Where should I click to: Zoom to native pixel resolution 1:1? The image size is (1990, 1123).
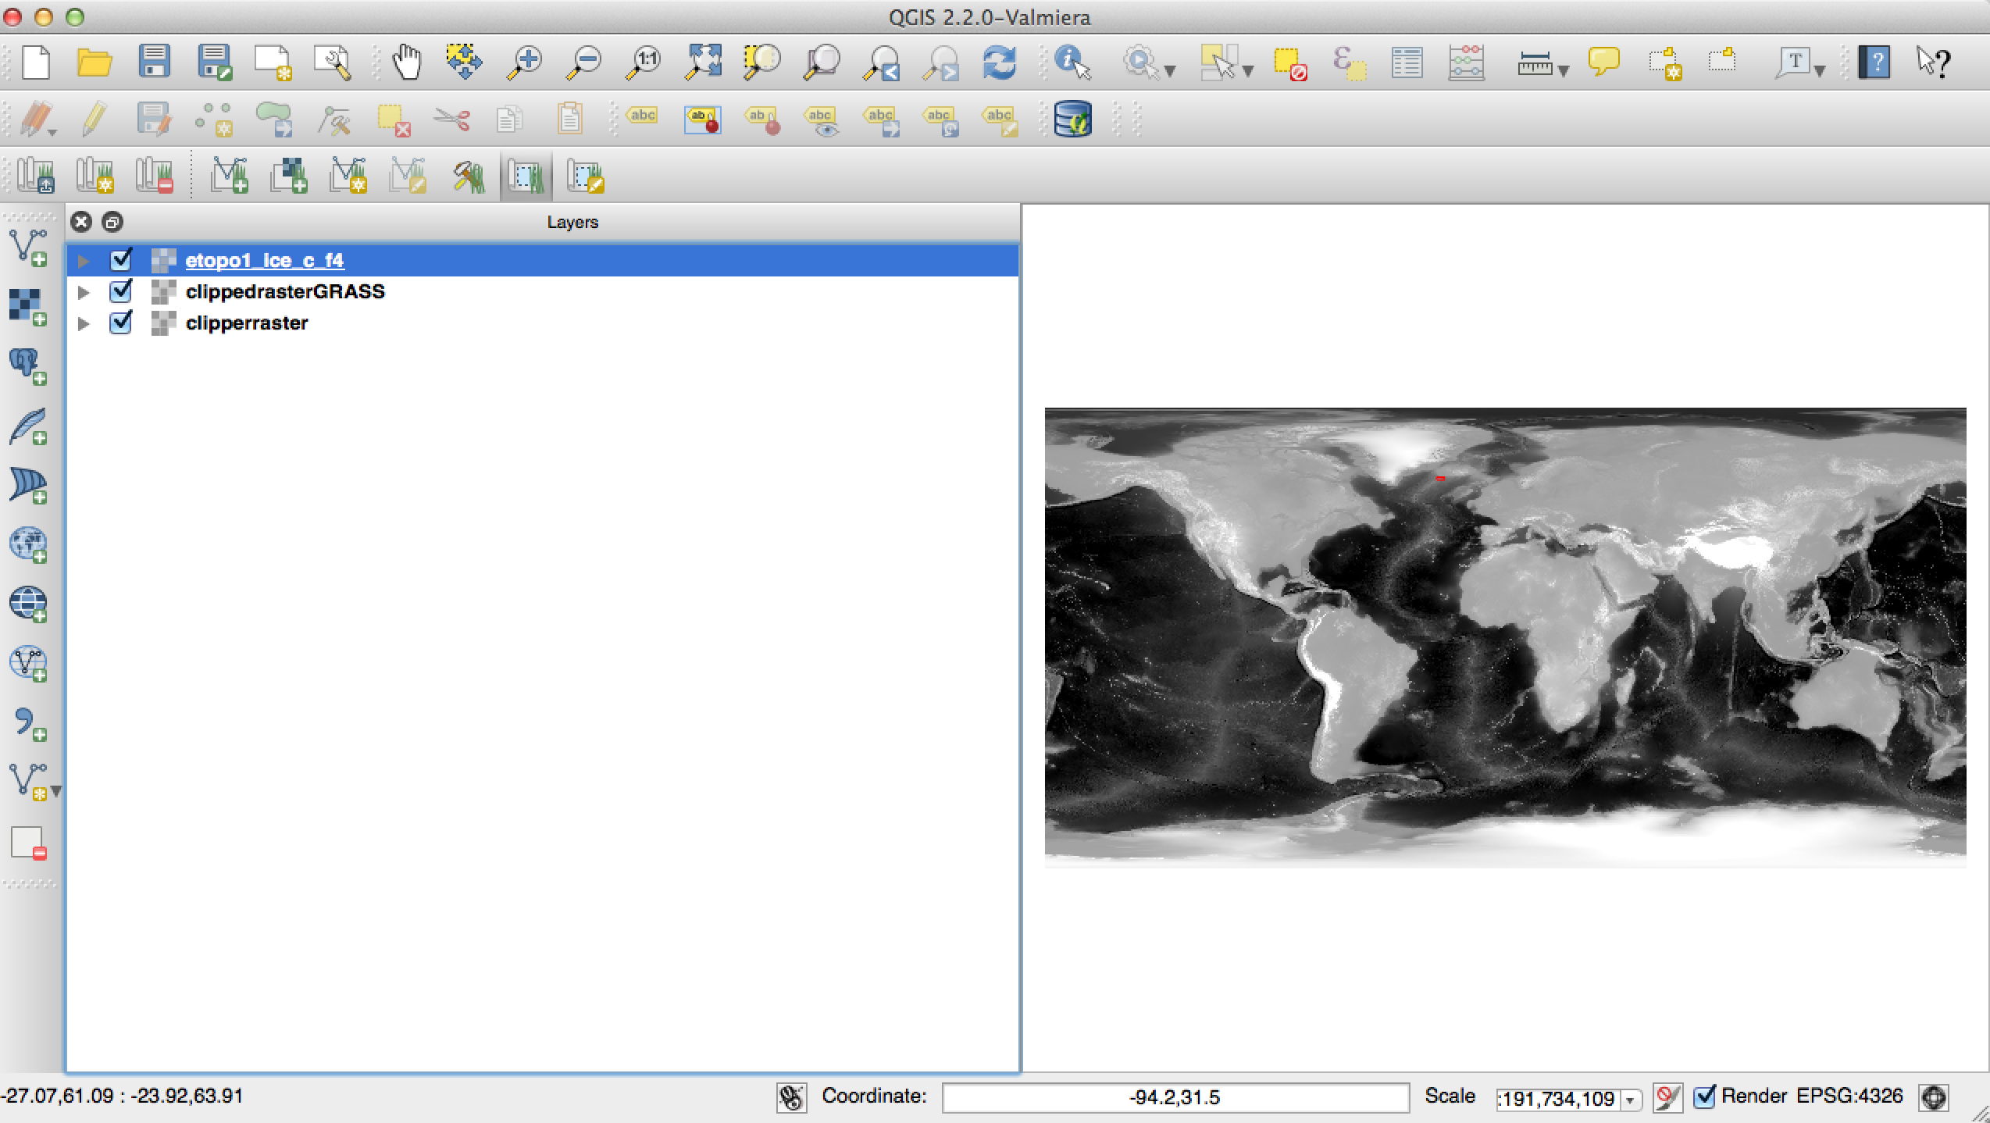coord(644,62)
